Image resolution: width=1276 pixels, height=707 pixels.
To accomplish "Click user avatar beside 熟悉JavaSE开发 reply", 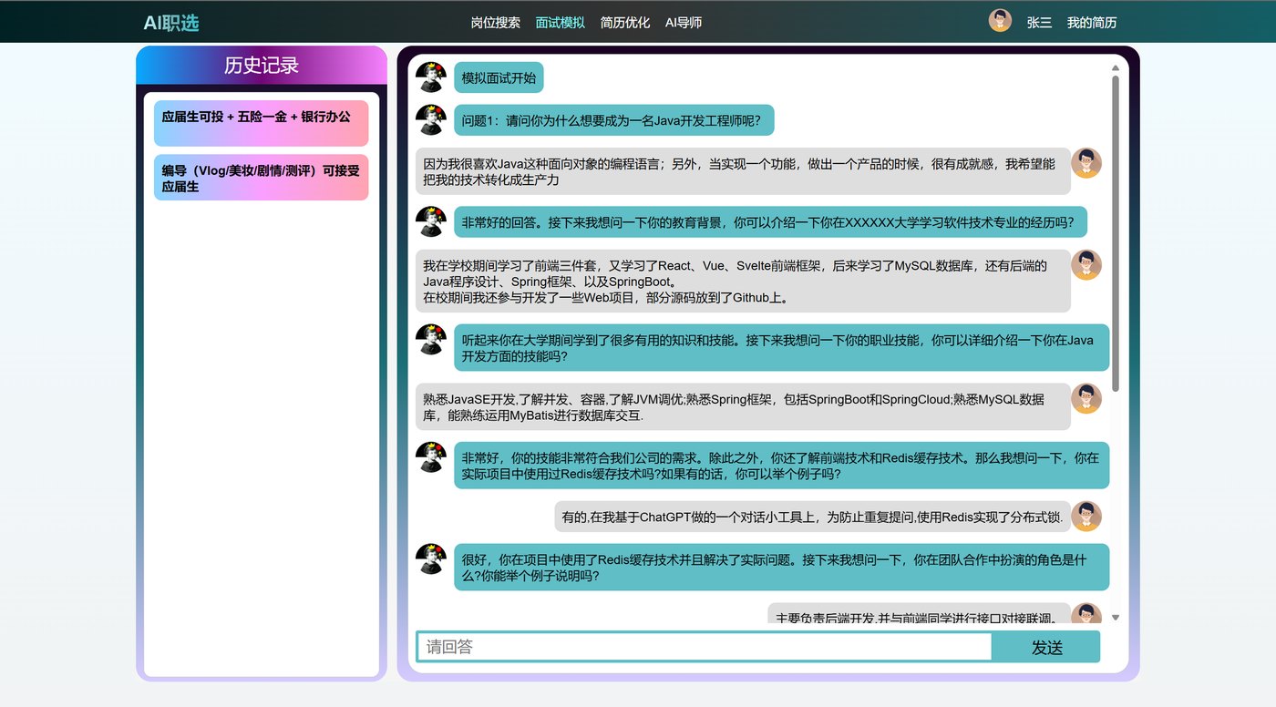I will tap(1086, 398).
